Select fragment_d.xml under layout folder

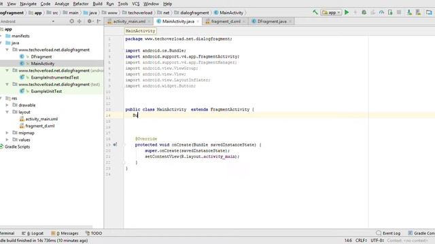(x=39, y=126)
